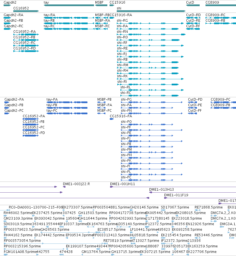Open transcript CycD-RF

(x=193, y=26)
